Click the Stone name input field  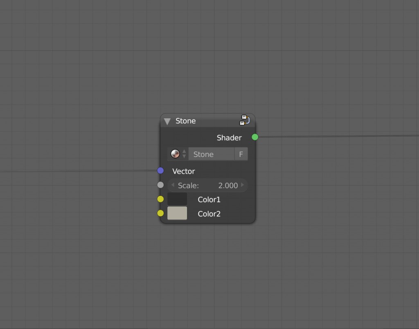(211, 154)
